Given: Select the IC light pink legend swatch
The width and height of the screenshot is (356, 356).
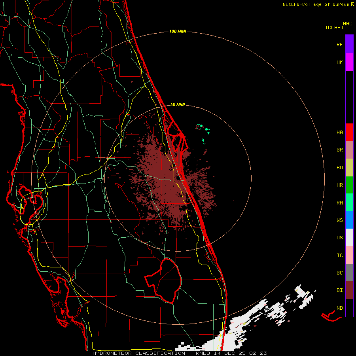Looking at the screenshot, I should pos(349,255).
